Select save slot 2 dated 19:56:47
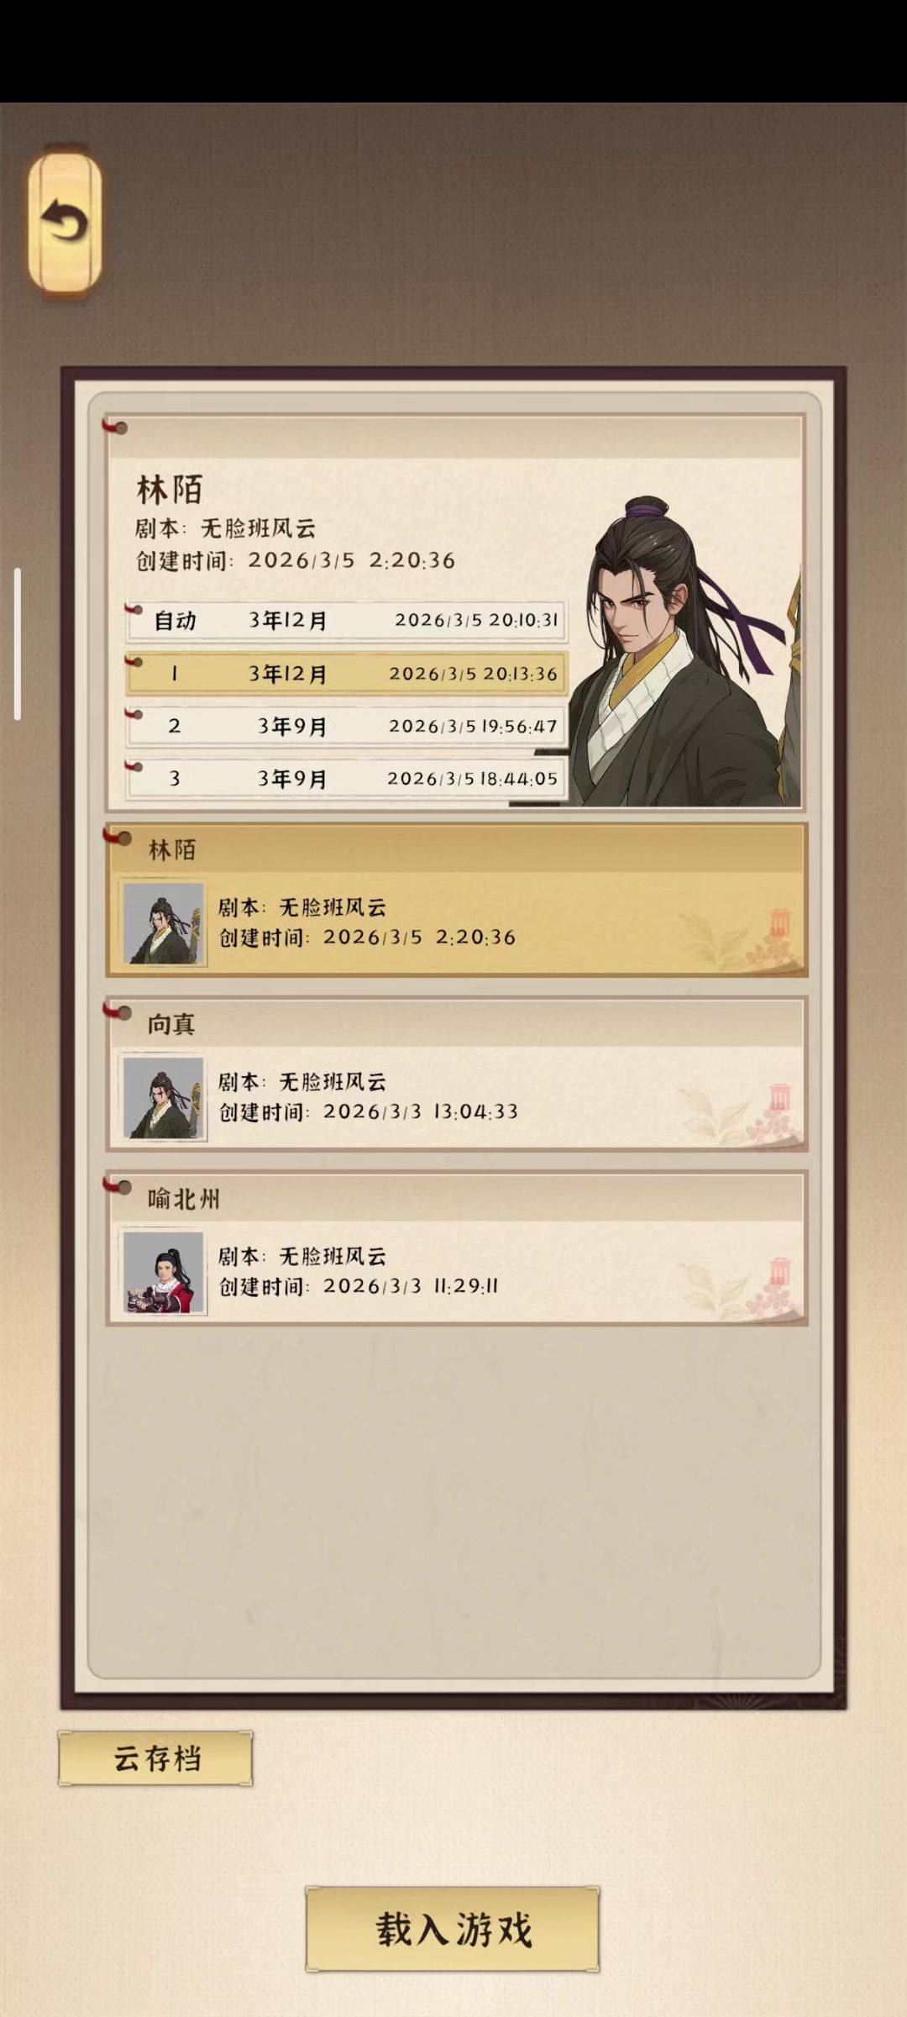The height and width of the screenshot is (2017, 907). pos(346,726)
